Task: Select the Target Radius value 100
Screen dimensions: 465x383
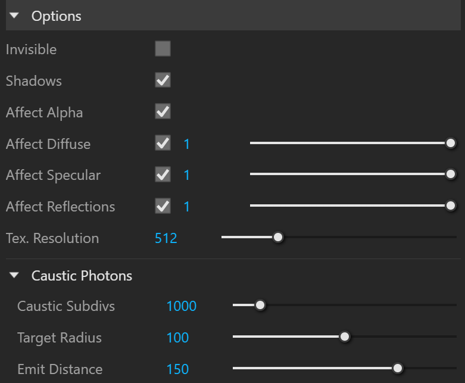Action: tap(177, 338)
